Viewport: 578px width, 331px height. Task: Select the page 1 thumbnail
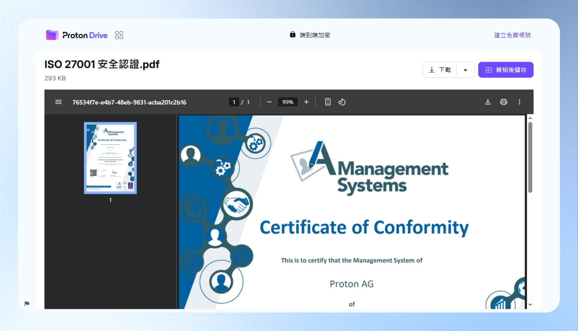pos(110,158)
